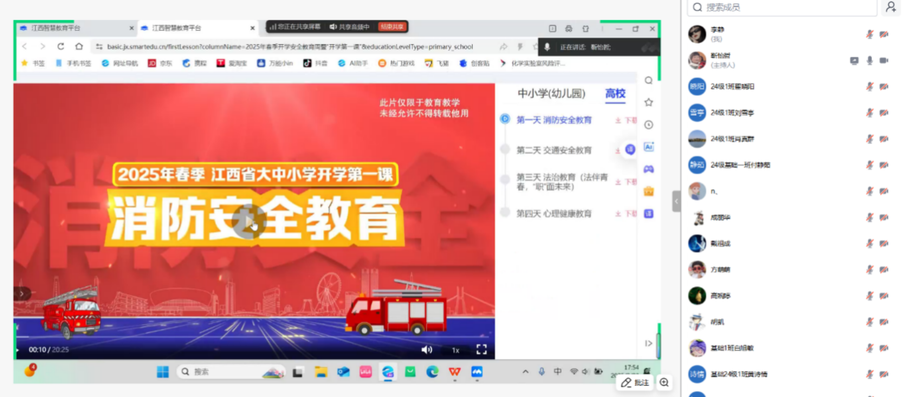Open the AI assistant sidebar icon
Screen dimensions: 908x397
point(649,147)
